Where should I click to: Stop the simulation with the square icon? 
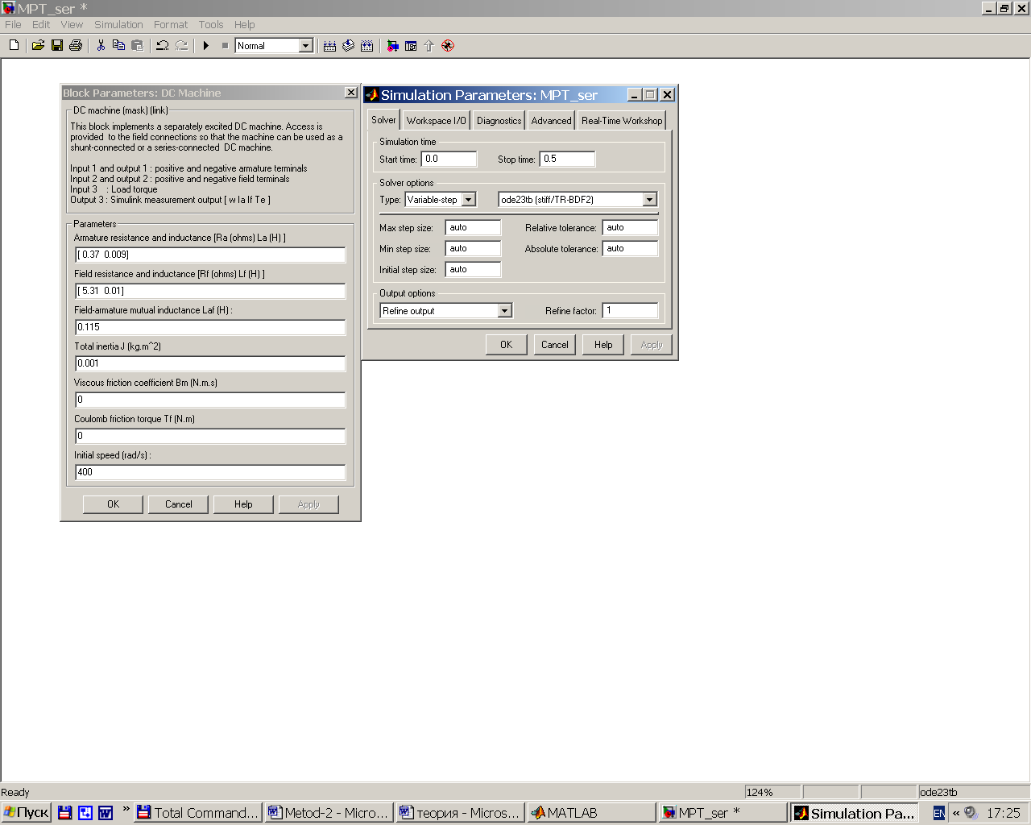tap(225, 46)
